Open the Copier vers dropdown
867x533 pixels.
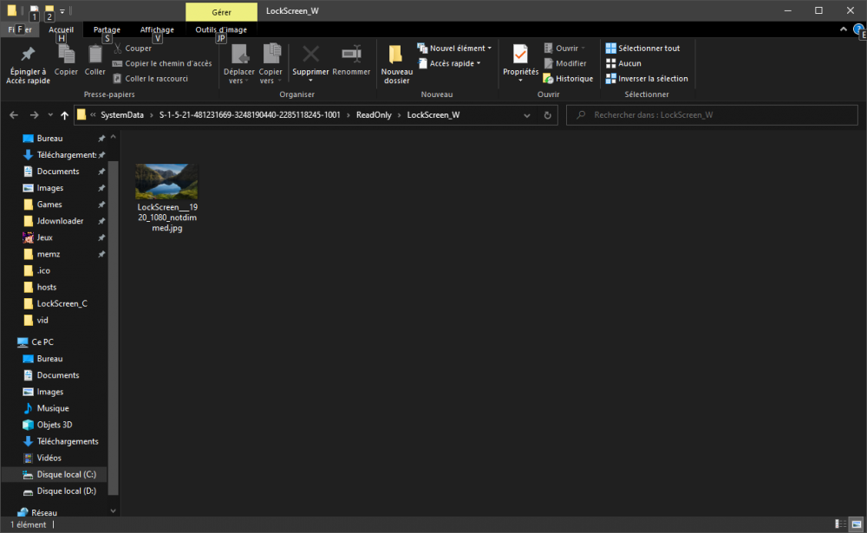tap(271, 65)
